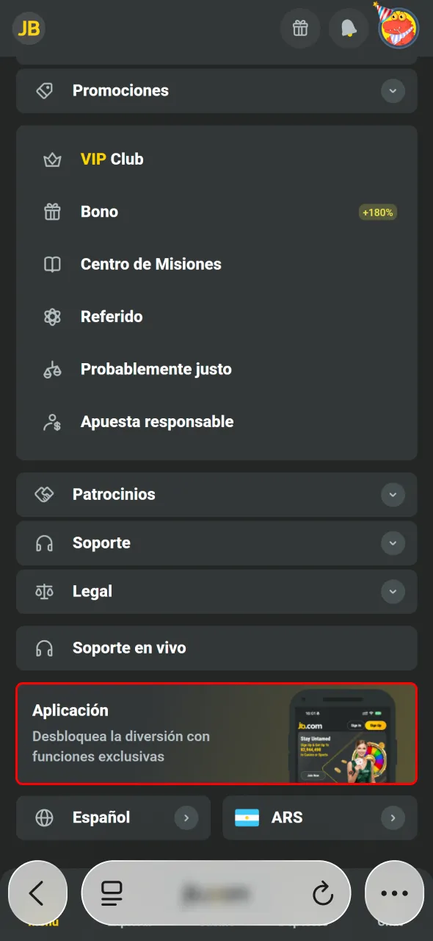
Task: Expand the Promociones section
Action: pos(393,91)
